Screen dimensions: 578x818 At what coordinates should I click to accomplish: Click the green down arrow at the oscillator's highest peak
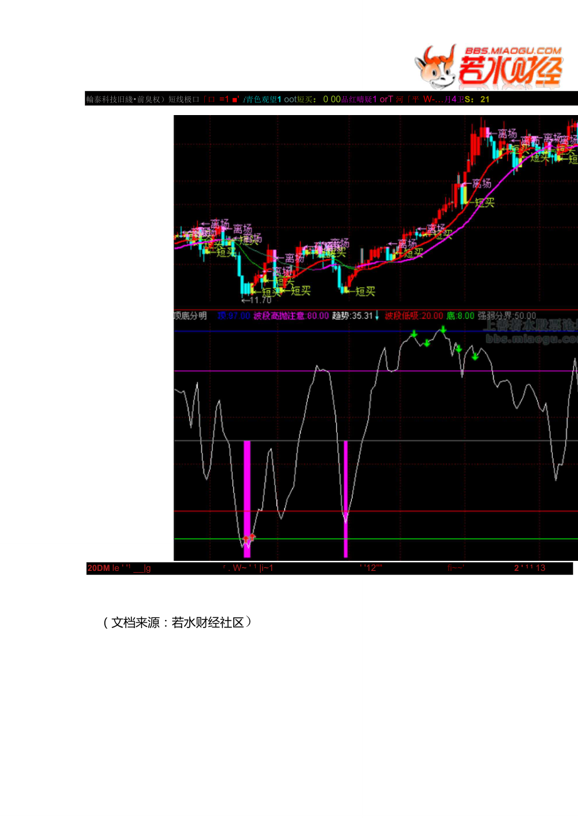click(443, 329)
